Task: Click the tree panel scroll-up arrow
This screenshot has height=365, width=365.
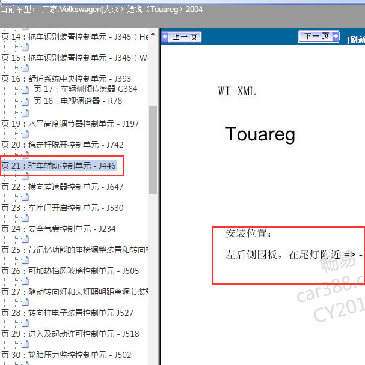Action: (153, 34)
